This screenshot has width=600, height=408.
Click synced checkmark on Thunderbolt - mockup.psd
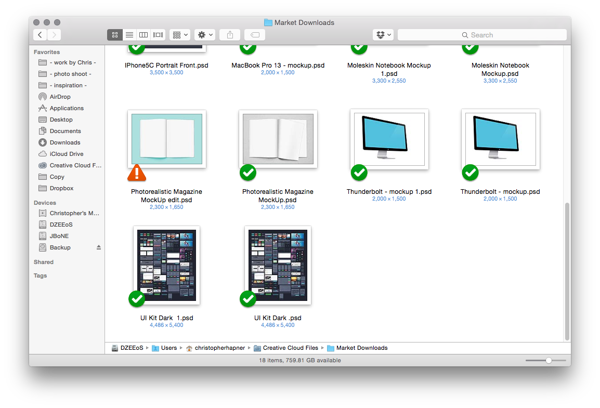471,173
